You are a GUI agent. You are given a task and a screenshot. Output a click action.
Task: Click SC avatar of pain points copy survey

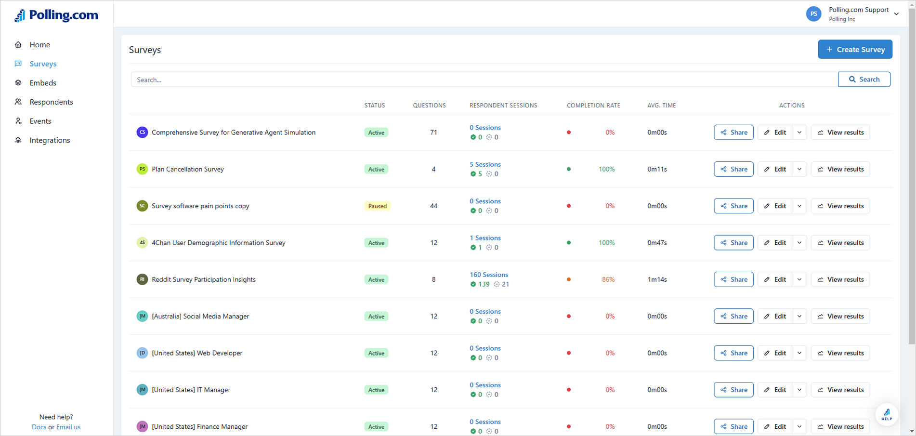[x=142, y=206]
